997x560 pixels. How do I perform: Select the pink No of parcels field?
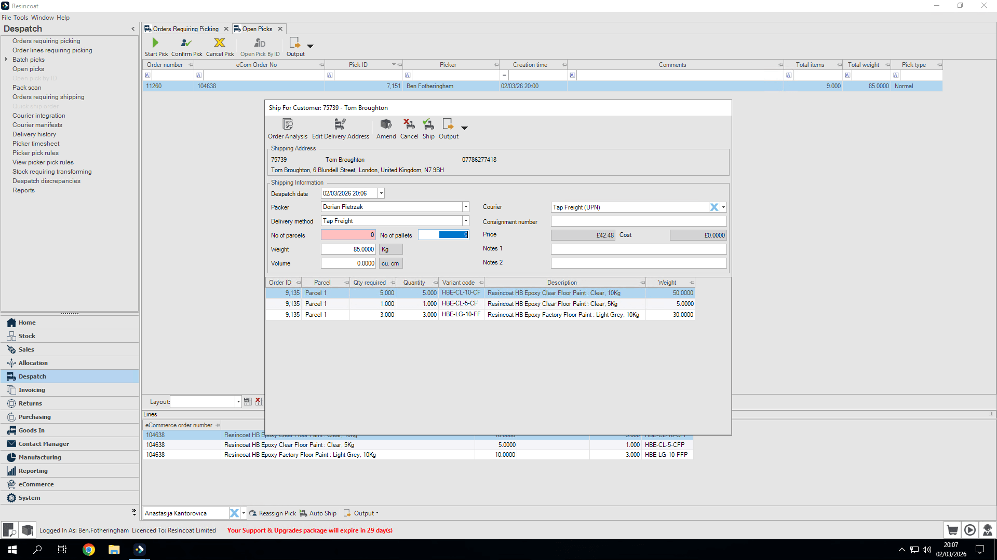348,235
